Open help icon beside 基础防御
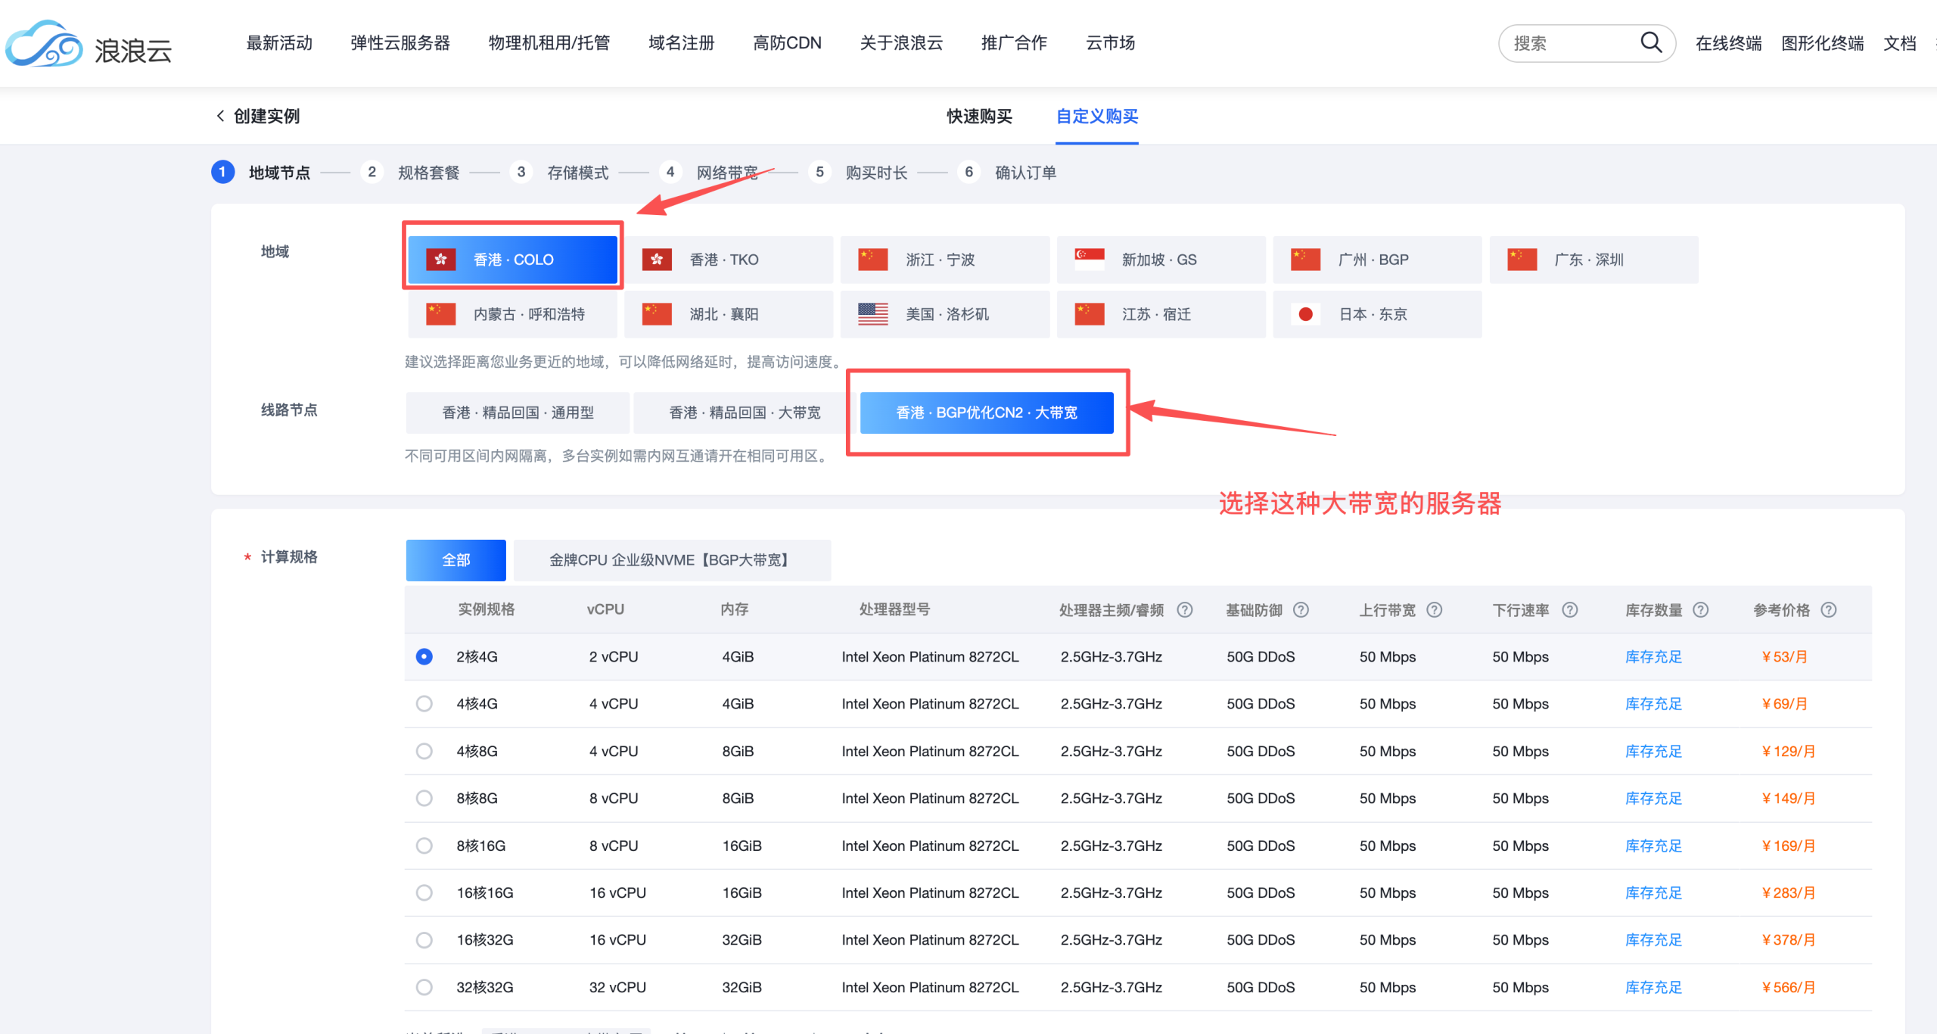The image size is (1937, 1034). pos(1301,609)
